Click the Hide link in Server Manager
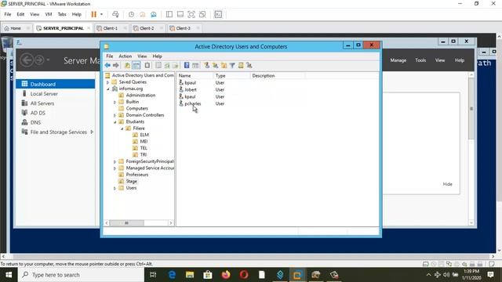This screenshot has width=502, height=282. [447, 184]
